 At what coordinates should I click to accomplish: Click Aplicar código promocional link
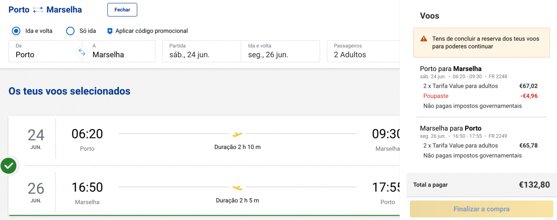[x=151, y=31]
